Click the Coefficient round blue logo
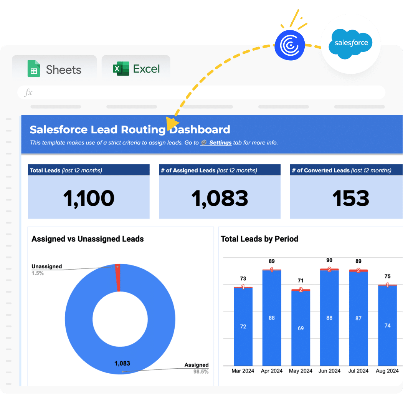Viewport: 403px width, 394px height. (x=290, y=45)
